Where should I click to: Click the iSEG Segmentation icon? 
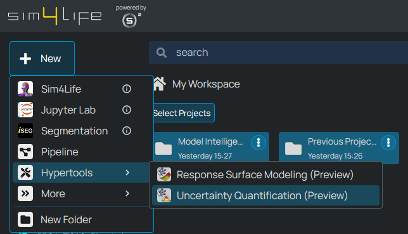pos(25,131)
